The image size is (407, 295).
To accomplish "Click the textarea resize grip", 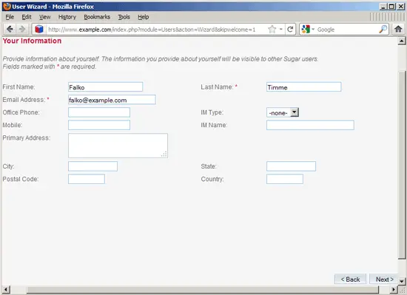I will 164,155.
